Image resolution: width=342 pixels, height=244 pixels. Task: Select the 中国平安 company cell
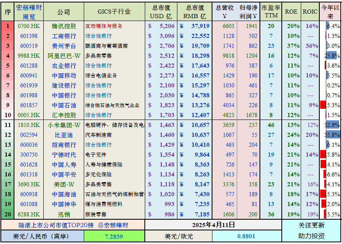pos(64,174)
